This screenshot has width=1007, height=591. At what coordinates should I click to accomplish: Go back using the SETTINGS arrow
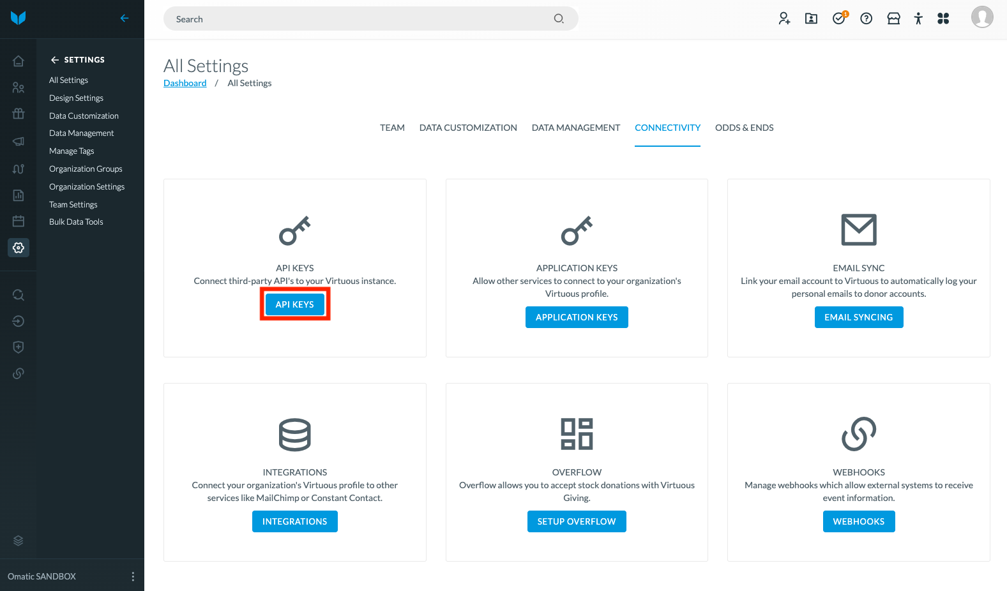[55, 60]
